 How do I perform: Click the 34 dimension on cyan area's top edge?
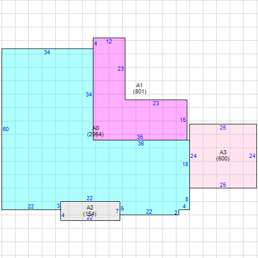point(47,52)
